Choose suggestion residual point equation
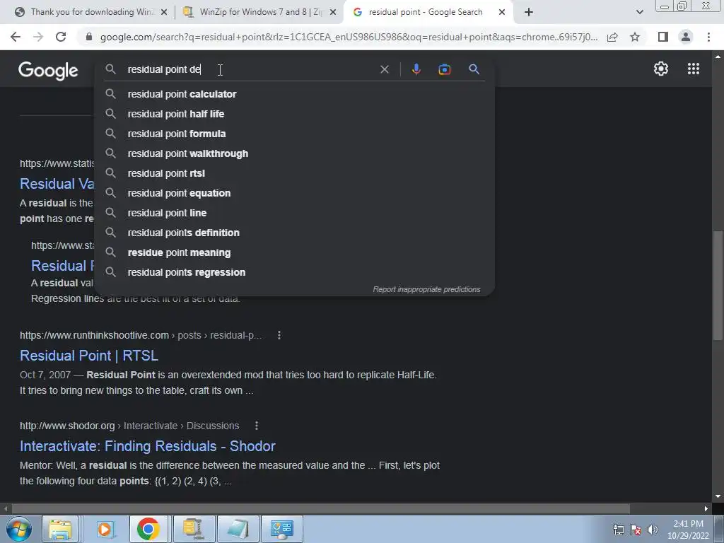The width and height of the screenshot is (724, 543). (295, 194)
